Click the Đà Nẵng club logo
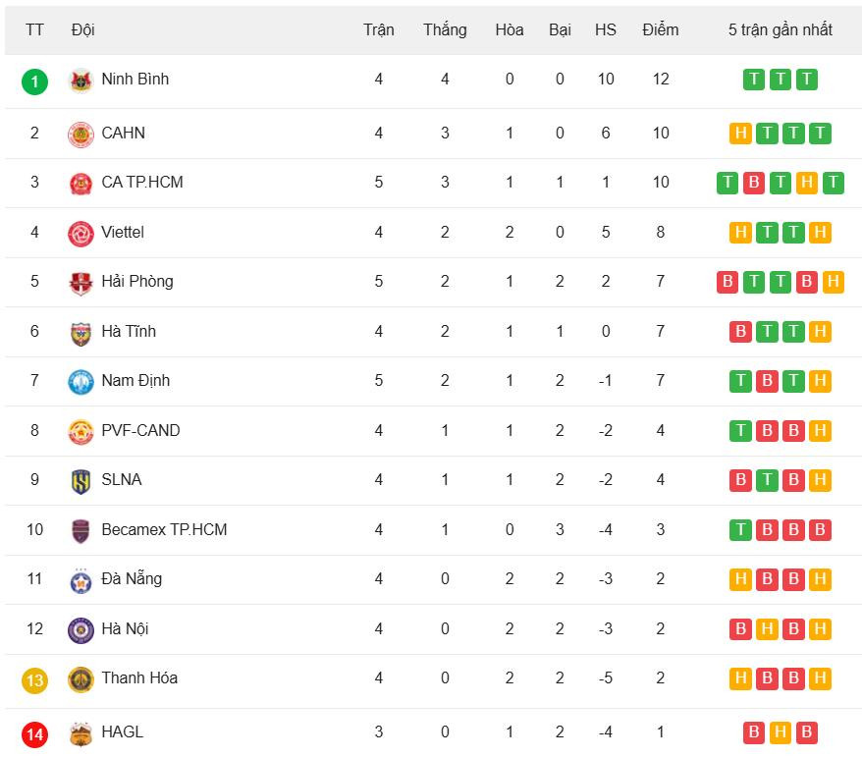Viewport: 862px width, 758px height. pos(81,580)
